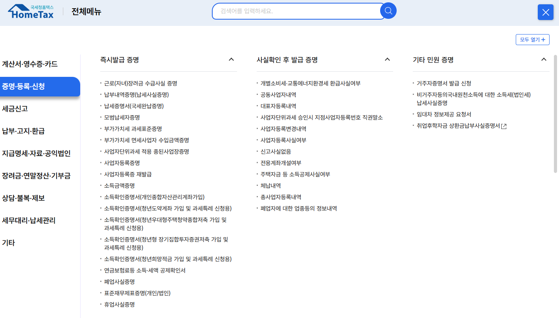Open 지급명세·자료·공익법인 menu category
The height and width of the screenshot is (318, 559).
pyautogui.click(x=36, y=153)
